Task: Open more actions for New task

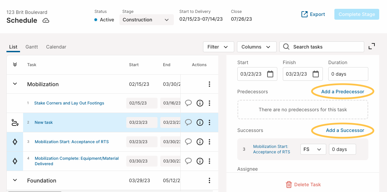Action: coord(209,122)
